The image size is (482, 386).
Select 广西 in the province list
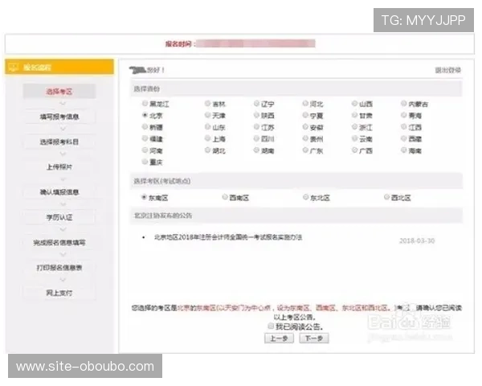(355, 150)
